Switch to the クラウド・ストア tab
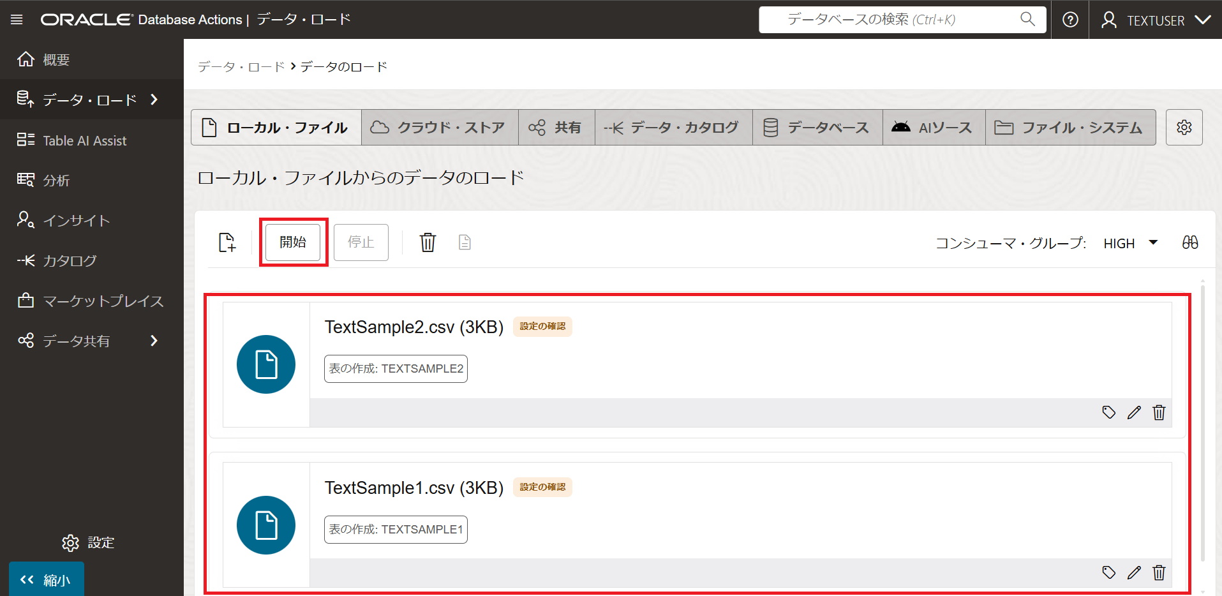 [x=440, y=128]
